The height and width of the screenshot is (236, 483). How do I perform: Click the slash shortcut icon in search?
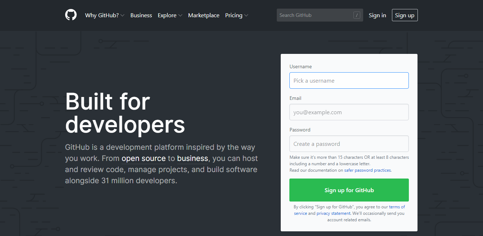point(357,15)
